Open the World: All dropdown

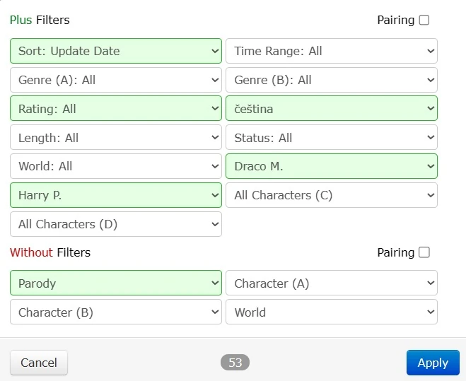(x=116, y=166)
